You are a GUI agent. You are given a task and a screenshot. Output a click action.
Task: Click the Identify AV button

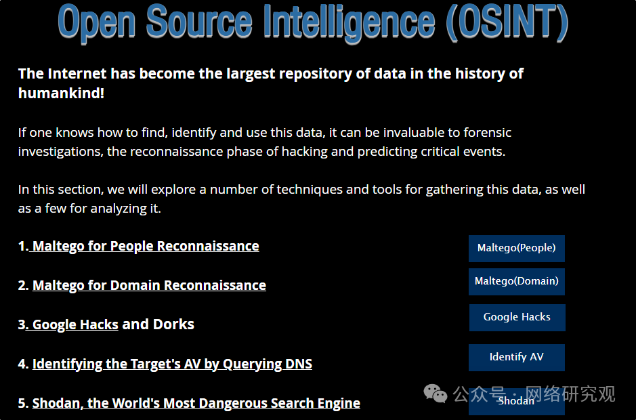516,358
